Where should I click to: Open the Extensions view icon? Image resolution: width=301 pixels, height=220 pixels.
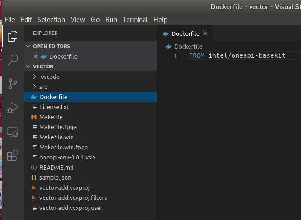(x=13, y=156)
